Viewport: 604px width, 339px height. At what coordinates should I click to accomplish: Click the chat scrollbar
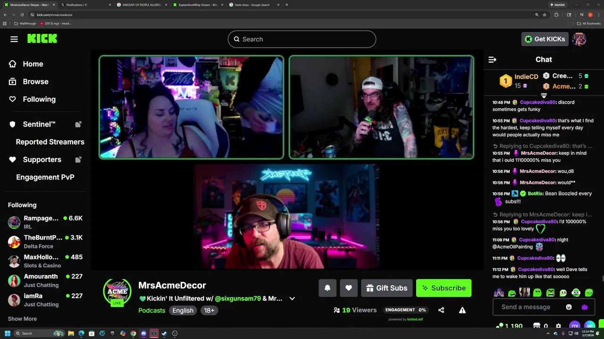[602, 279]
